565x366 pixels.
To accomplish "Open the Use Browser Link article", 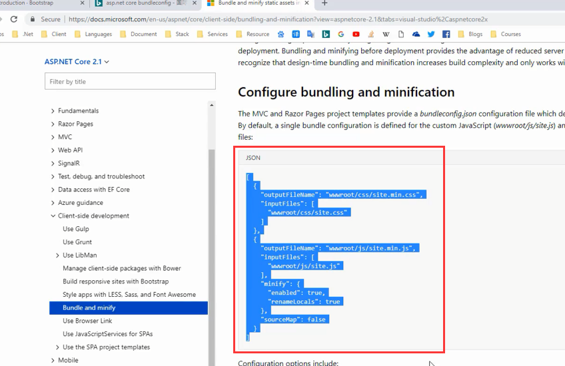I will (87, 321).
